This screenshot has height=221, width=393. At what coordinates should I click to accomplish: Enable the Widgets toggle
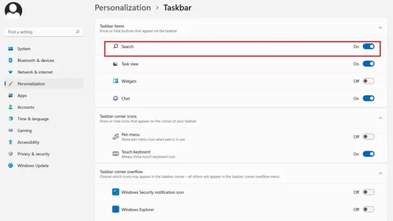(x=368, y=81)
